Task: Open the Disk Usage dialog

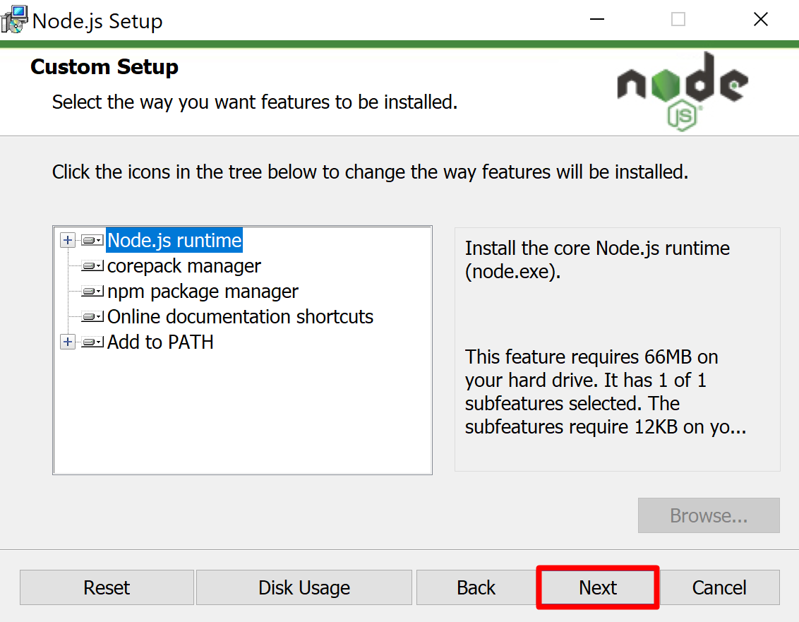Action: point(304,587)
